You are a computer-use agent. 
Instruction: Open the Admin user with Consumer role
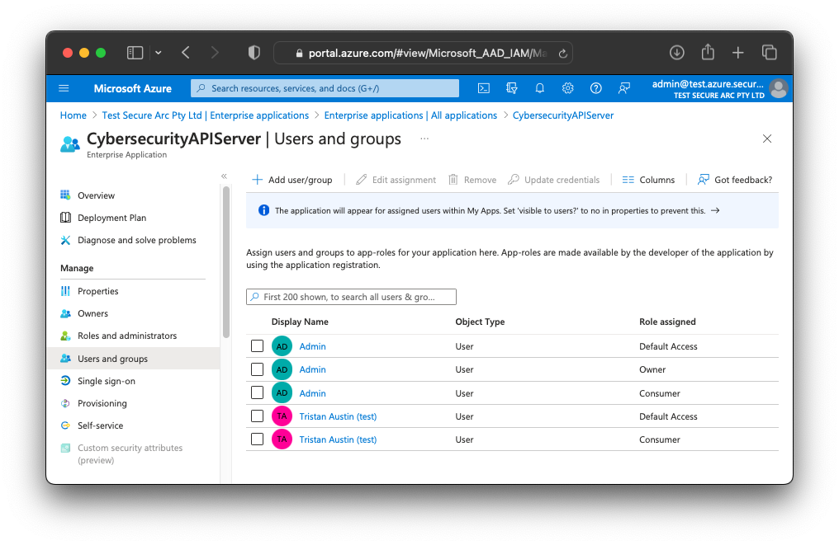click(x=312, y=393)
